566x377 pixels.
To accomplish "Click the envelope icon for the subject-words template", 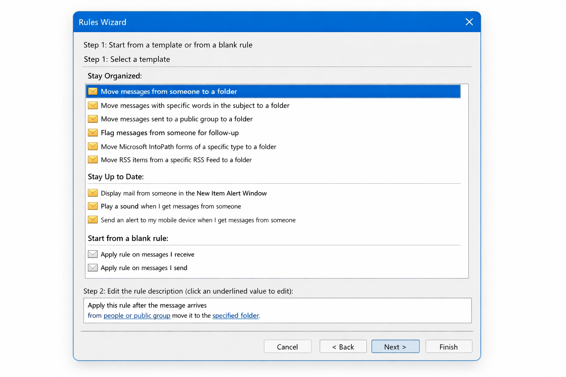I will click(x=92, y=105).
